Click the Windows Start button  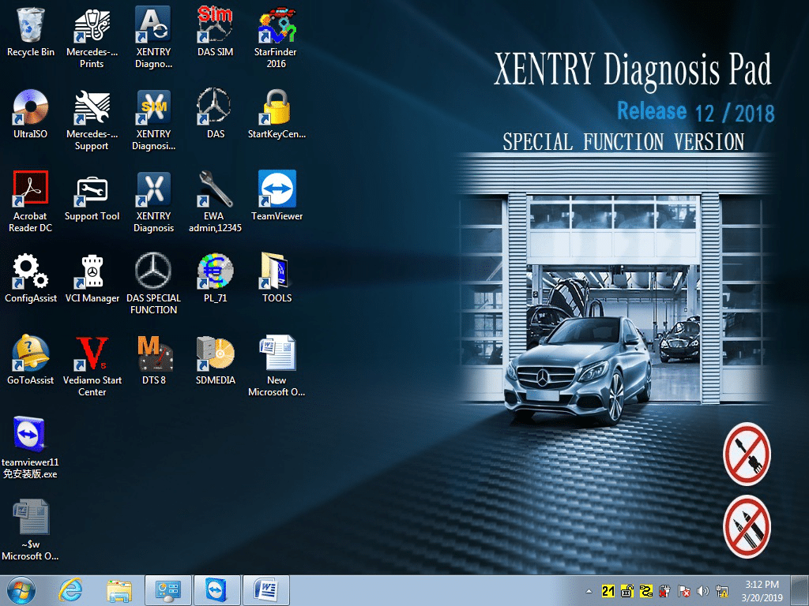pos(21,590)
